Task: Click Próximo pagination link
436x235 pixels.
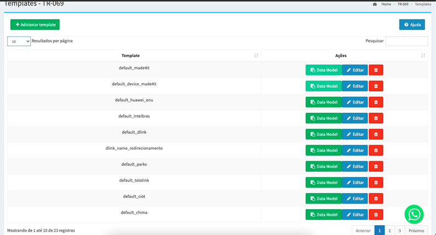Action: coord(416,231)
